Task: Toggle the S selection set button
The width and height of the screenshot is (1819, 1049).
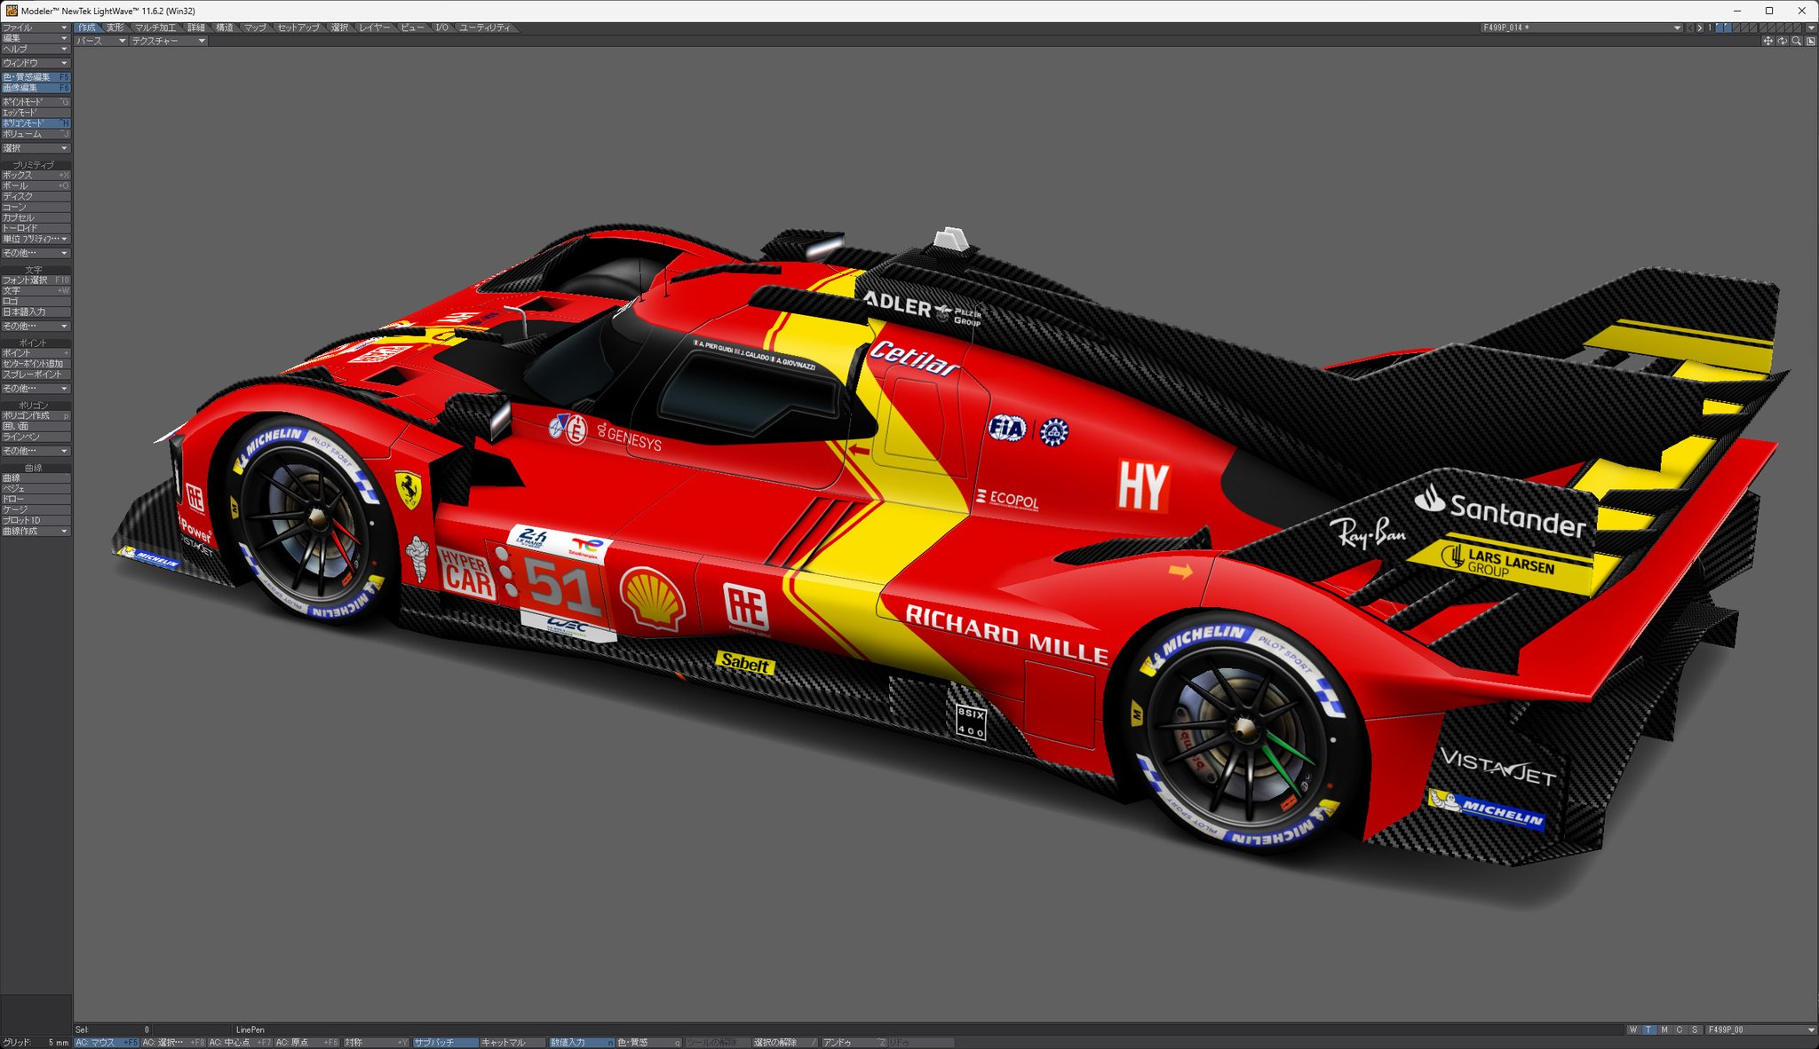Action: (1695, 1029)
